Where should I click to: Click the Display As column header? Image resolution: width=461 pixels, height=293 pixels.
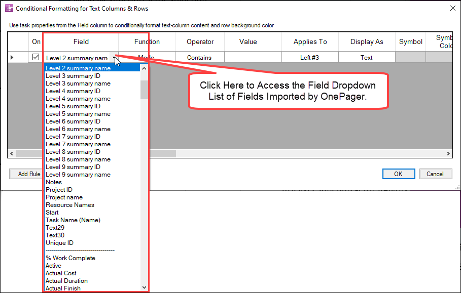coord(366,41)
